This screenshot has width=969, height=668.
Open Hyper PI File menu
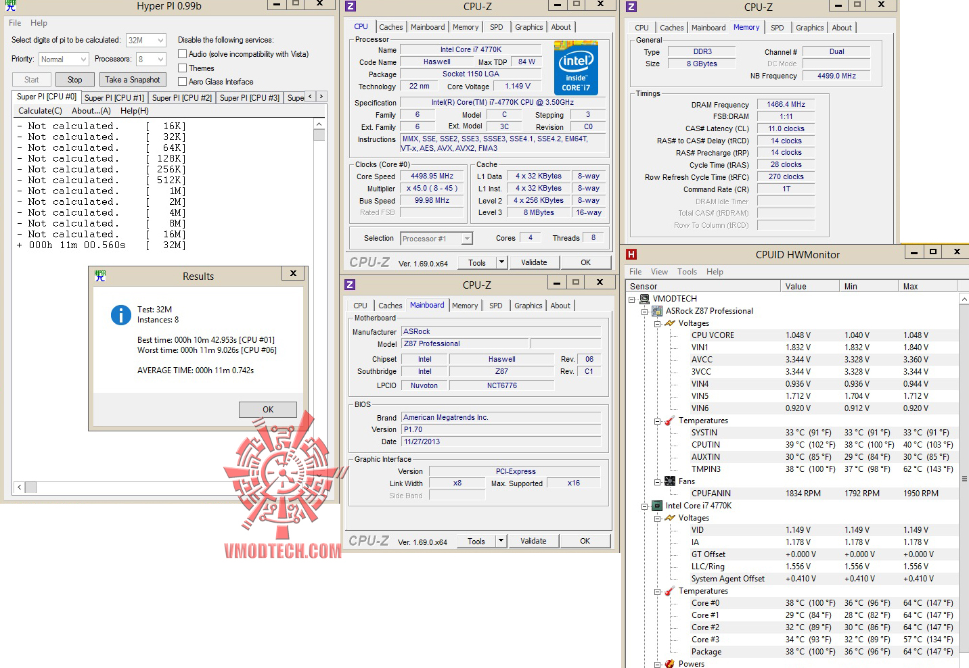pyautogui.click(x=15, y=23)
